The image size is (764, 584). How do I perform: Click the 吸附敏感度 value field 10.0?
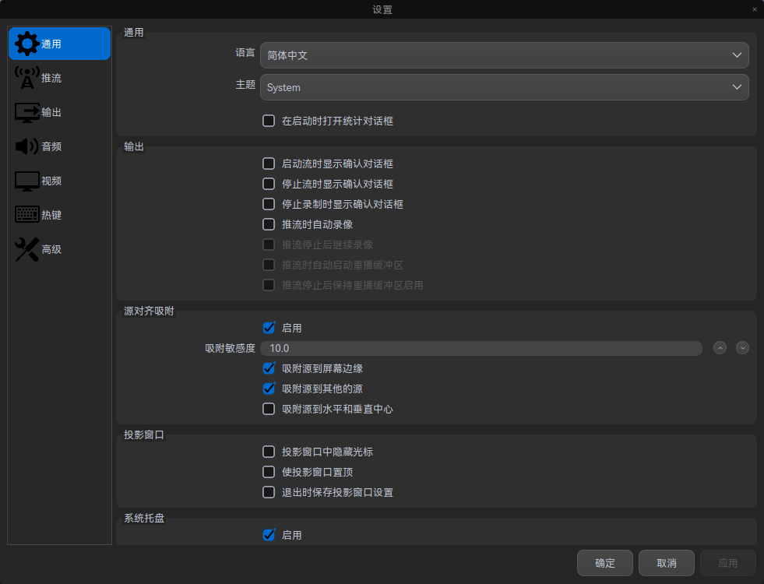click(x=481, y=348)
